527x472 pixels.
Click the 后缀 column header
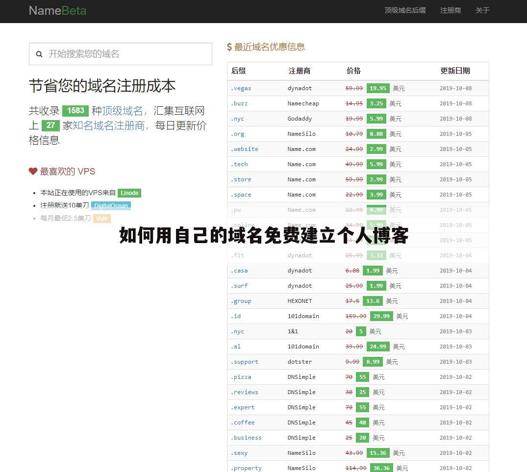(239, 71)
